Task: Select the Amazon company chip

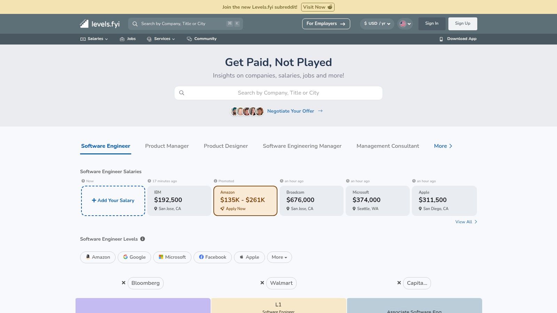Action: [98, 257]
